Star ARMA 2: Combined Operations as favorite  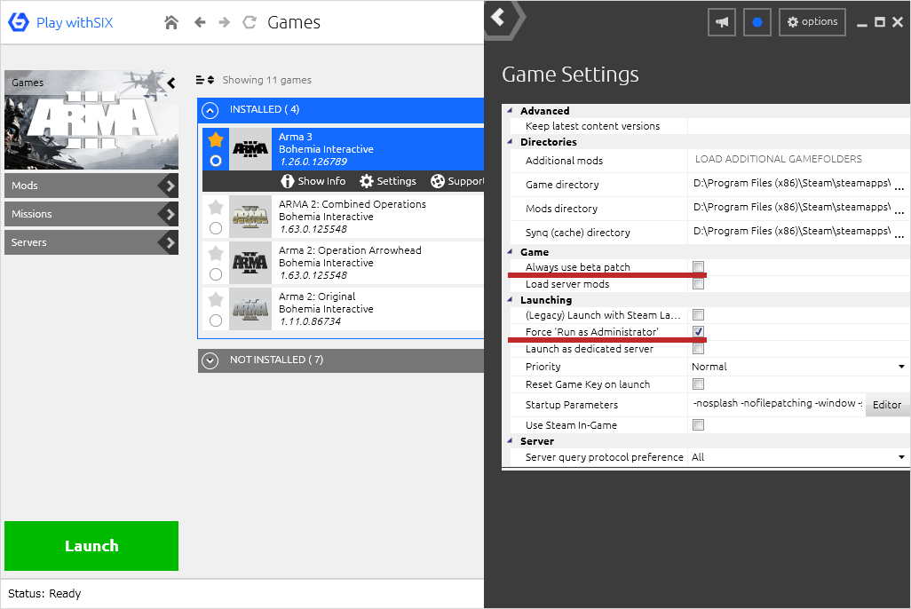point(216,207)
